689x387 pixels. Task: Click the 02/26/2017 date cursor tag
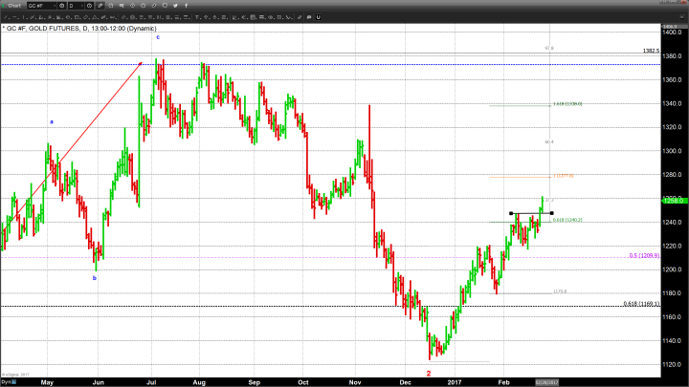click(547, 382)
